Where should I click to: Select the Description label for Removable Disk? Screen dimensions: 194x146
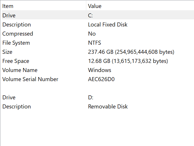coord(17,106)
